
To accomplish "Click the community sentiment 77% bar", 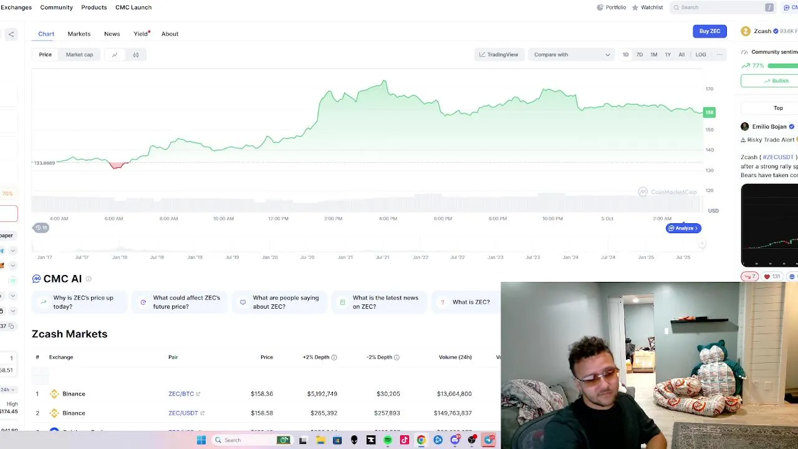I will pos(782,65).
